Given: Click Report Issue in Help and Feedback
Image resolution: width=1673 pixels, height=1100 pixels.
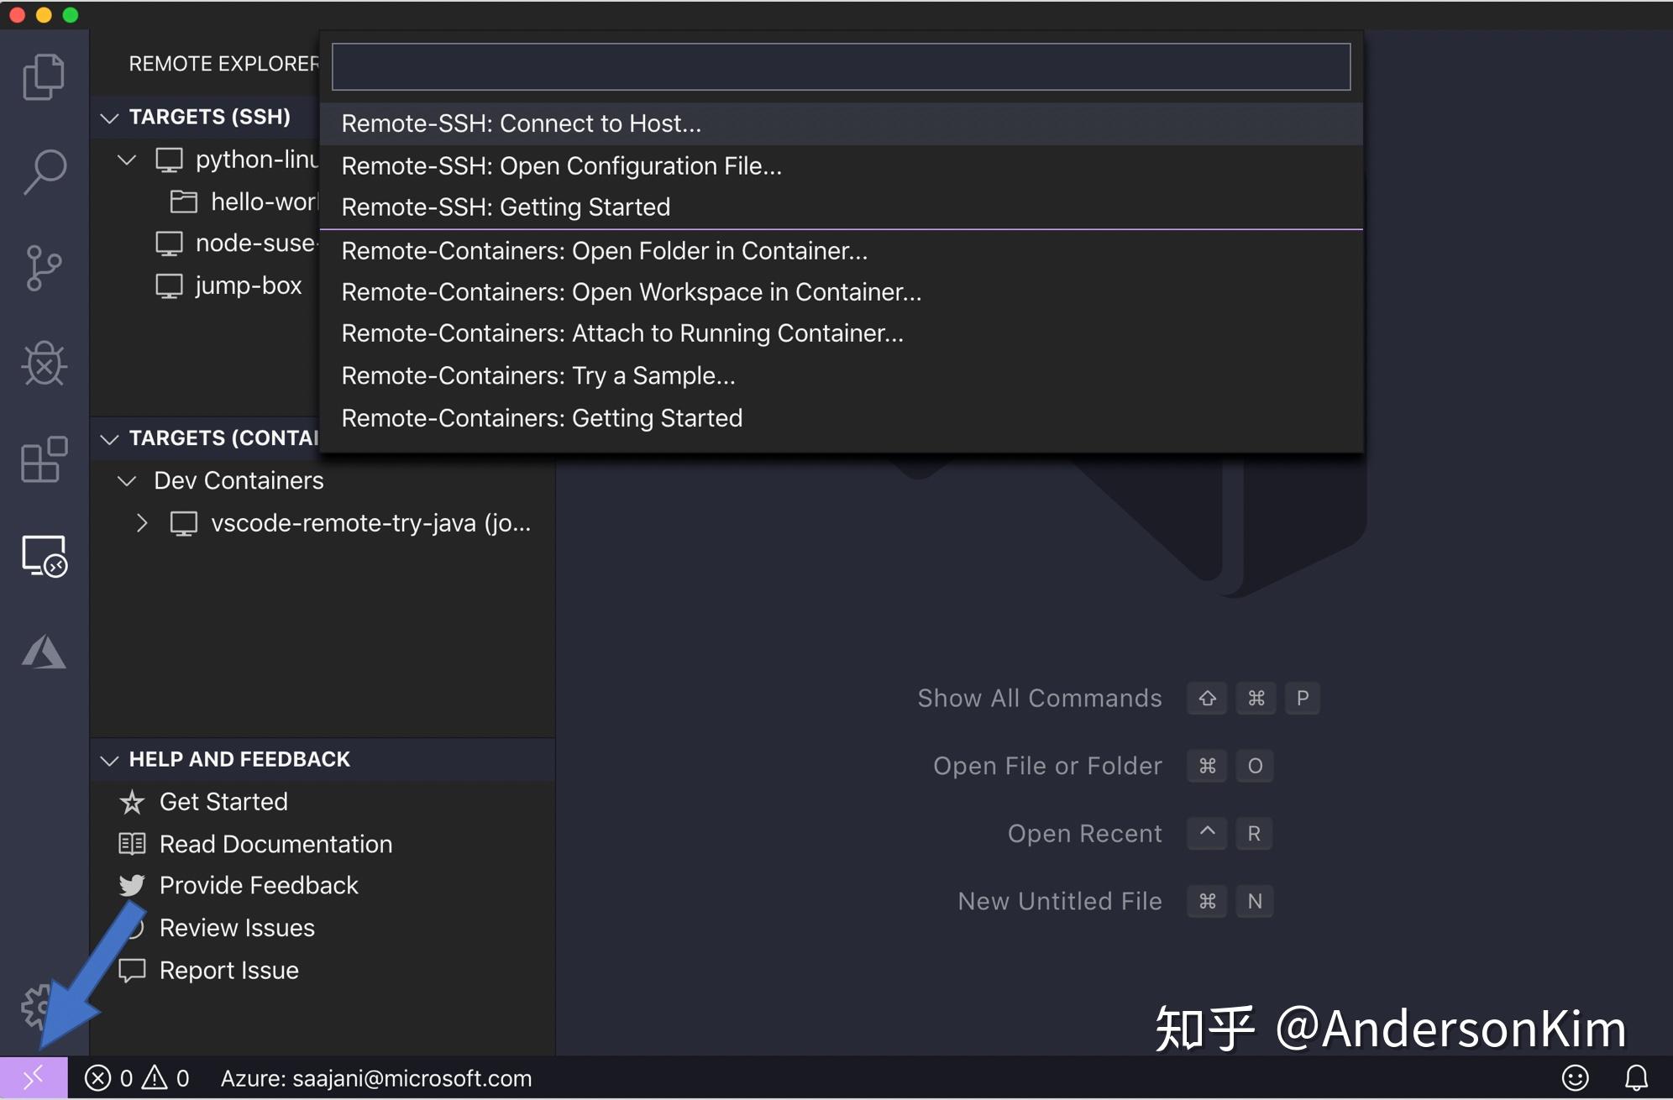Looking at the screenshot, I should click(228, 970).
